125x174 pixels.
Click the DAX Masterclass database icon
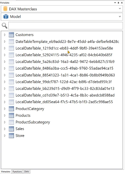tap(5, 9)
